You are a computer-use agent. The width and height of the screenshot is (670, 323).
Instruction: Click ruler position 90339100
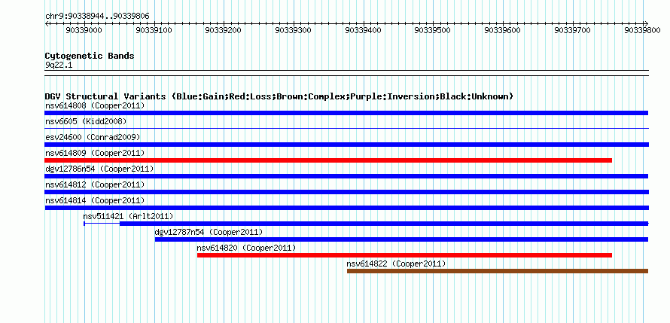pyautogui.click(x=154, y=30)
